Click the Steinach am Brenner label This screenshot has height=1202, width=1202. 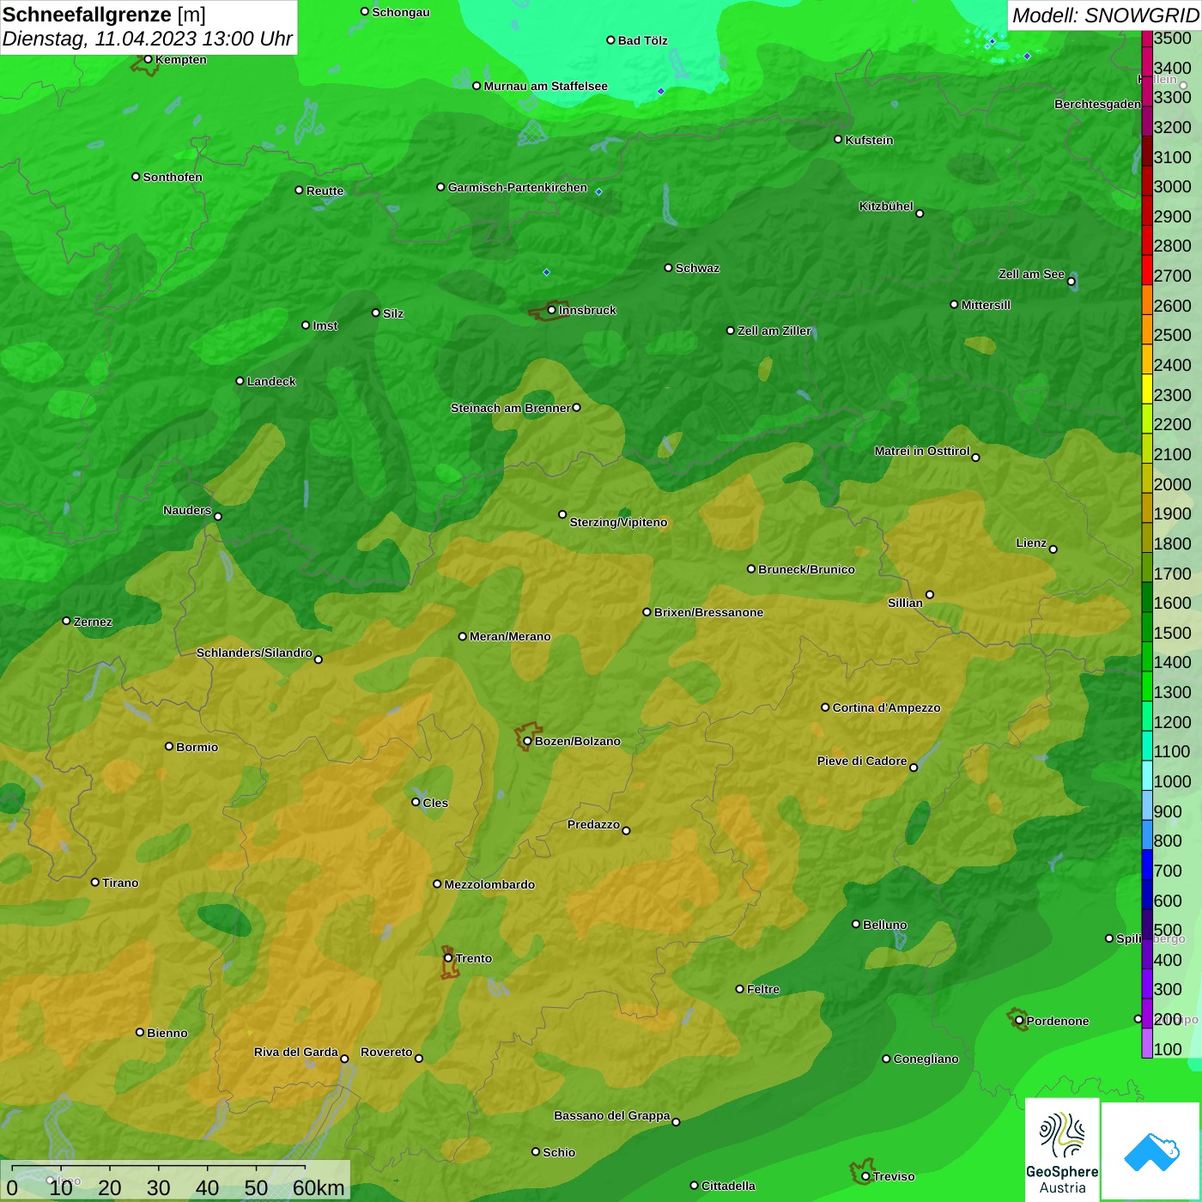(510, 408)
